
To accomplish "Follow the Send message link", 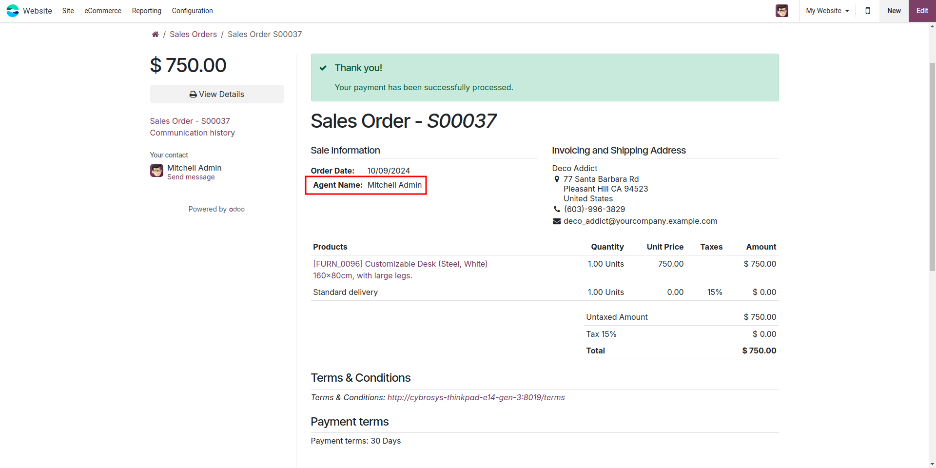I will (x=191, y=177).
